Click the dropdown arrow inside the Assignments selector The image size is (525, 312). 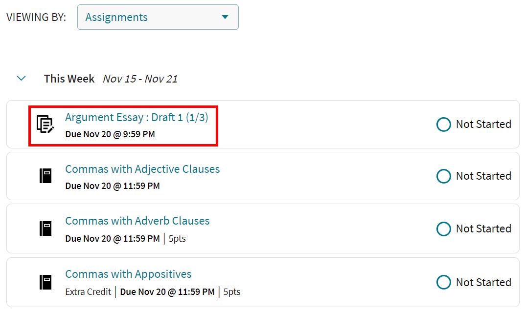225,17
